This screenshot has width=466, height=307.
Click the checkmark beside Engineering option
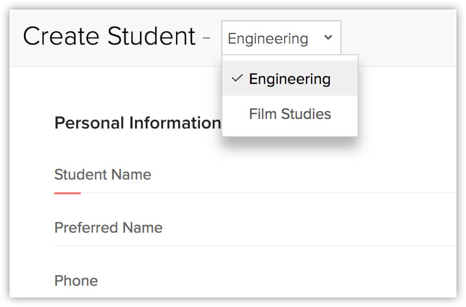(237, 78)
